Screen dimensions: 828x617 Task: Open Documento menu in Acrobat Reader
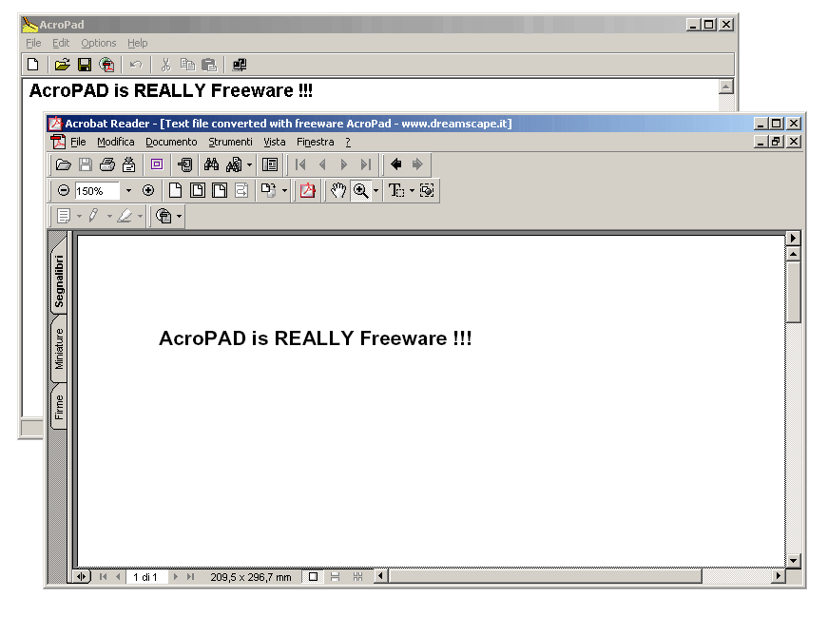pyautogui.click(x=171, y=142)
